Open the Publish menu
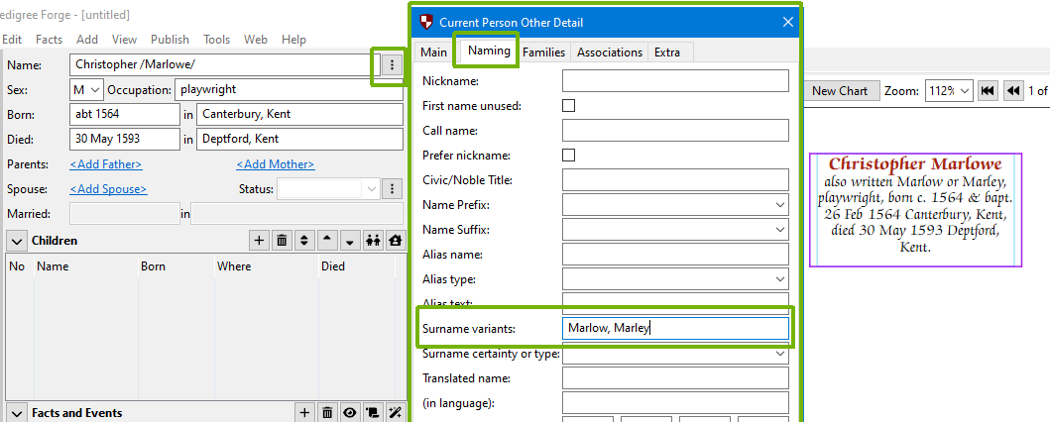The image size is (1050, 422). pyautogui.click(x=170, y=40)
